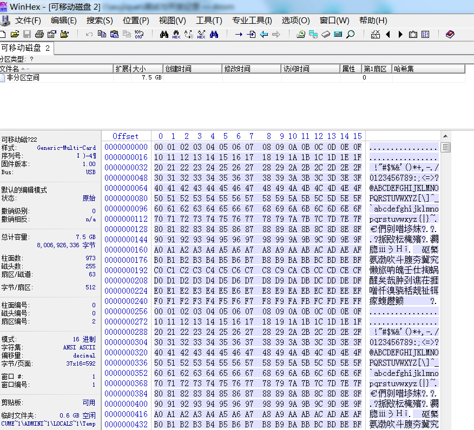The height and width of the screenshot is (430, 474).
Task: Click the arrow-into-page Go To icon
Action: coord(251,34)
